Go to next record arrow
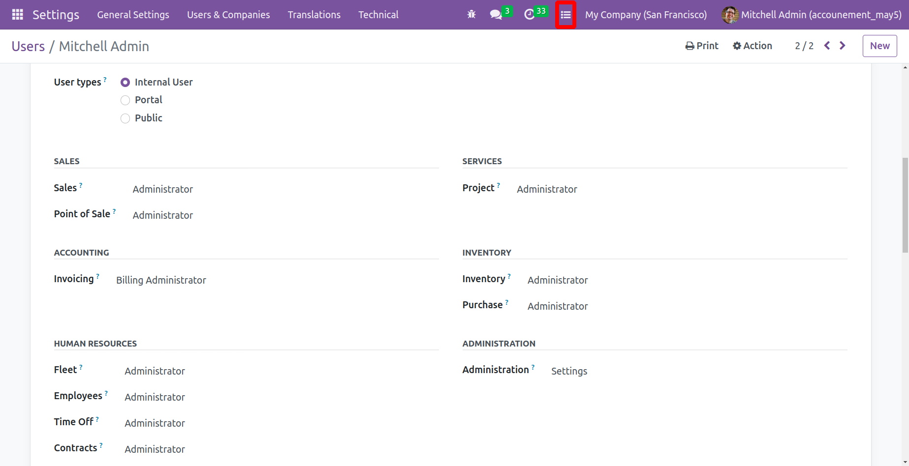Image resolution: width=909 pixels, height=466 pixels. [x=843, y=46]
